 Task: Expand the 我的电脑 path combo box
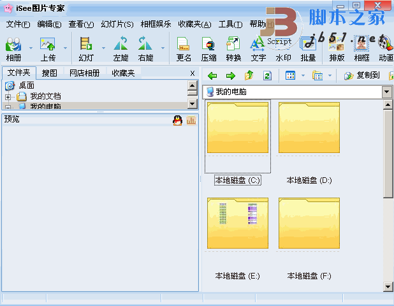(387, 92)
